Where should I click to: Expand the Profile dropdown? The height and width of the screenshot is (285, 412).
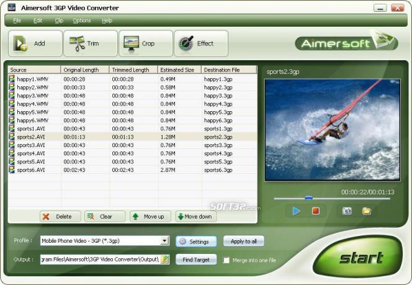click(164, 240)
